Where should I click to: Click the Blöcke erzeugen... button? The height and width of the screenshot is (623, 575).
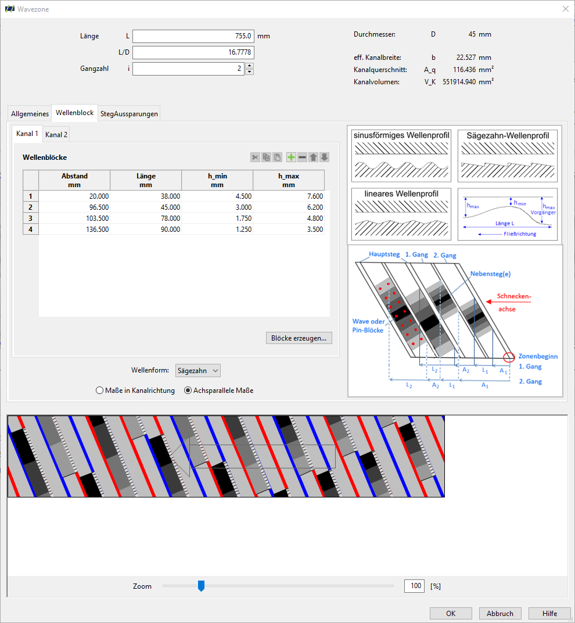coord(299,338)
